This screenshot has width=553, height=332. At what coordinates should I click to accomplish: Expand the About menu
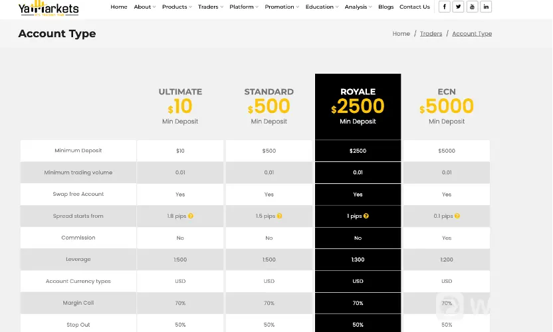click(x=145, y=7)
